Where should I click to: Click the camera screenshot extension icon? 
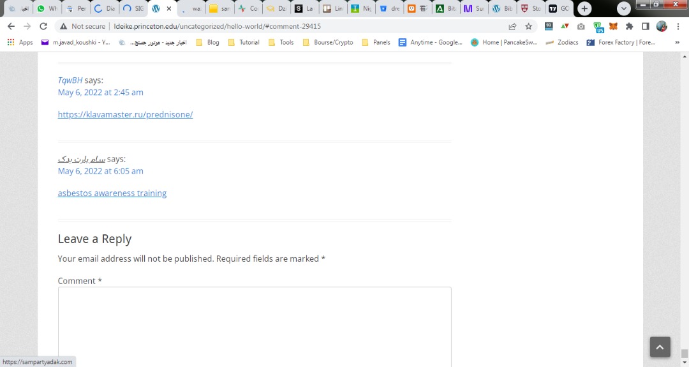tap(581, 26)
